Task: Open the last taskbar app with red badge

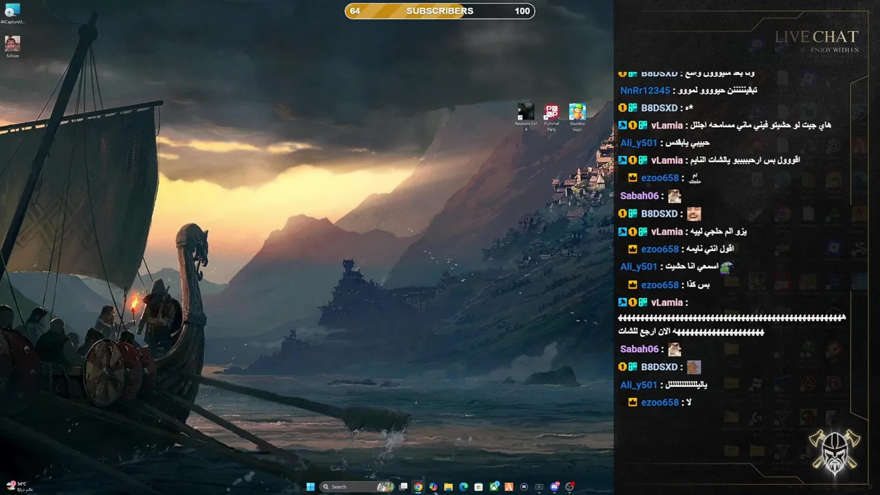Action: tap(570, 487)
